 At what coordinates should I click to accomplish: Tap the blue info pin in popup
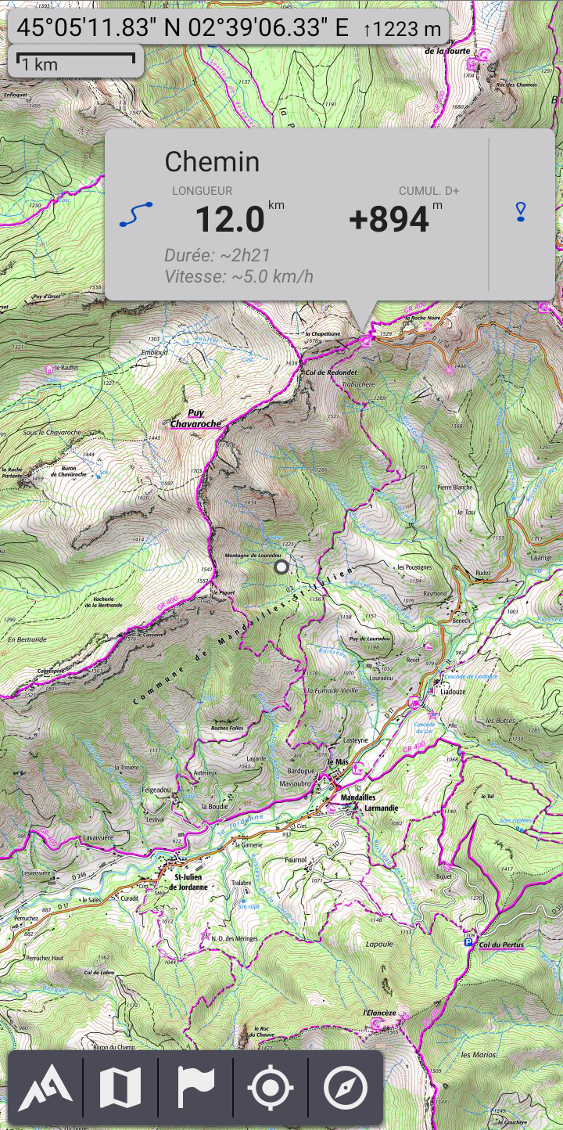click(521, 212)
